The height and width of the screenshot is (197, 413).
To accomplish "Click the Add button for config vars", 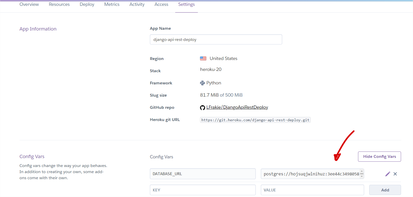I will tap(385, 190).
